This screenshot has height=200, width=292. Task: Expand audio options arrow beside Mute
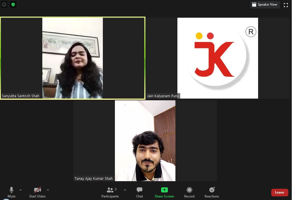click(x=20, y=190)
